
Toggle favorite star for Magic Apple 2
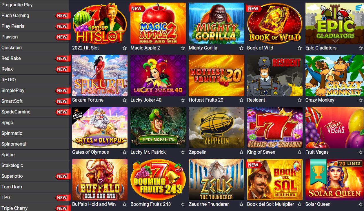183,48
